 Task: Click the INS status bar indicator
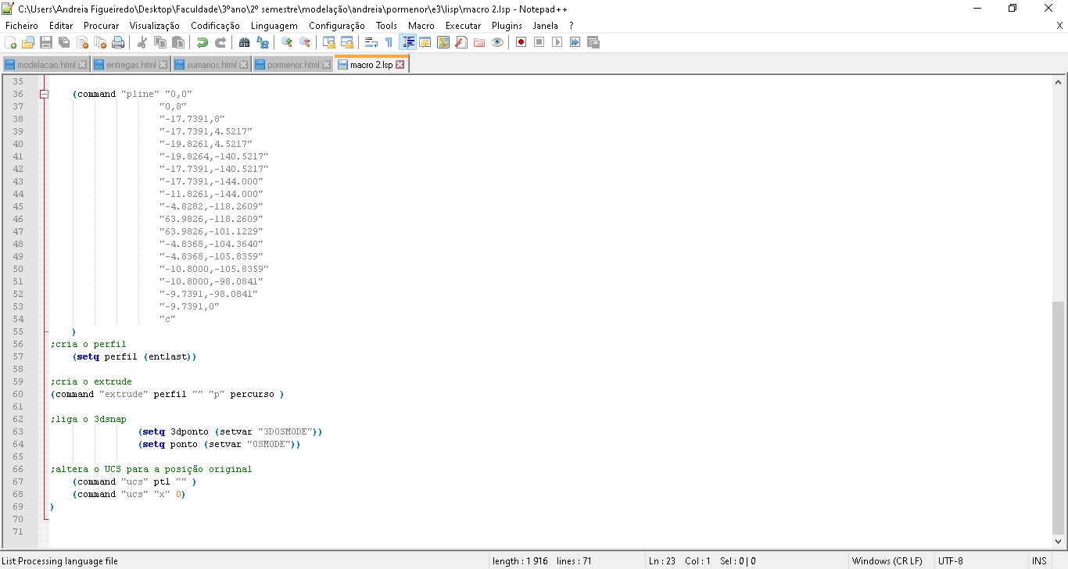[1039, 561]
